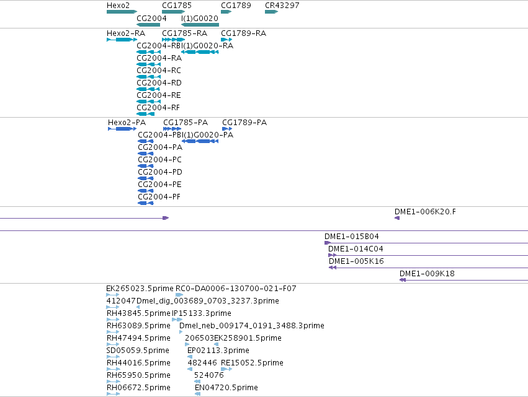
Task: Select the IP15133.3prime EST
Action: point(177,320)
